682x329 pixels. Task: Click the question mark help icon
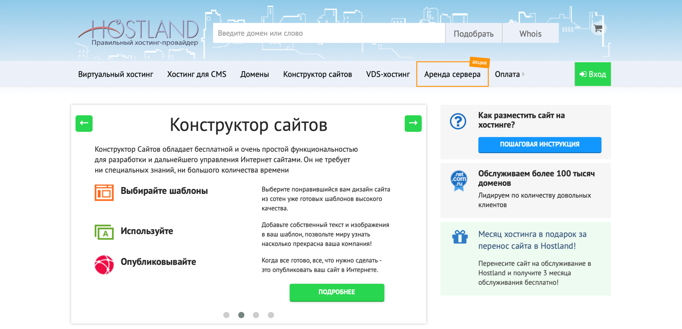[x=458, y=122]
